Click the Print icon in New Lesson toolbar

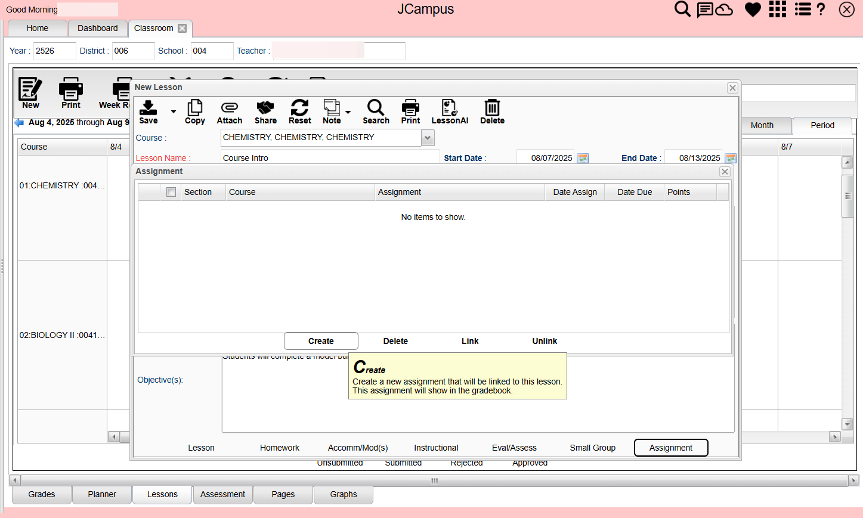(410, 107)
